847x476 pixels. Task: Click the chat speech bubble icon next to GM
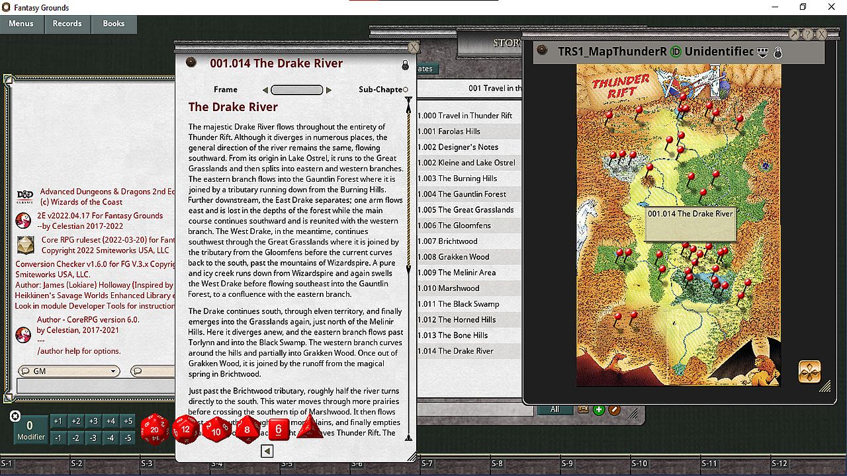tap(25, 371)
